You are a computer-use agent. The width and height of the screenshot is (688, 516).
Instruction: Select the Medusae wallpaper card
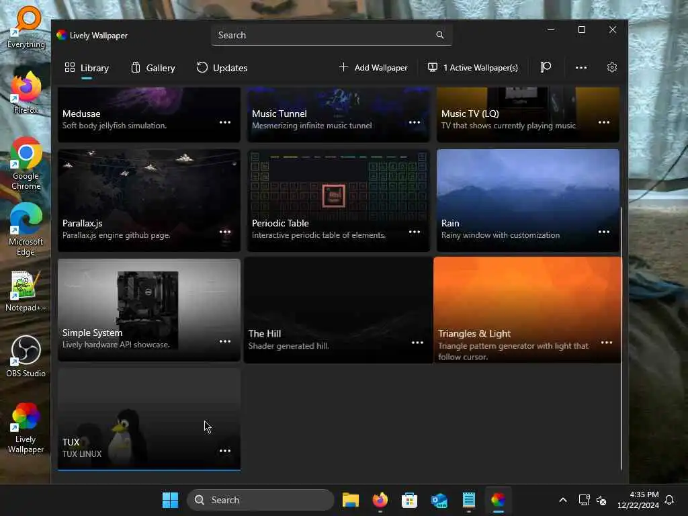tap(149, 114)
